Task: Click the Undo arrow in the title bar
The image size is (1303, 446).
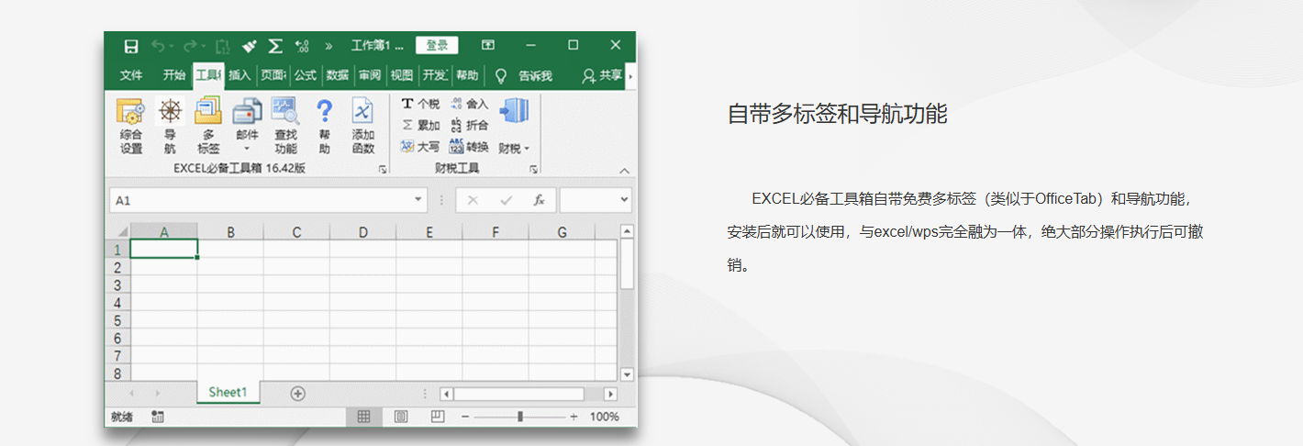Action: (x=159, y=46)
